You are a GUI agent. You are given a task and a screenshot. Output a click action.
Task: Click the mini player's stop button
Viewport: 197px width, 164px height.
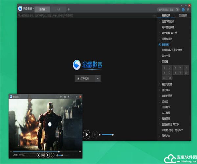(38, 154)
